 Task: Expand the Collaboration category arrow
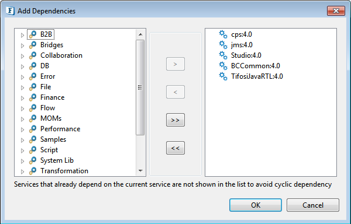(x=22, y=56)
